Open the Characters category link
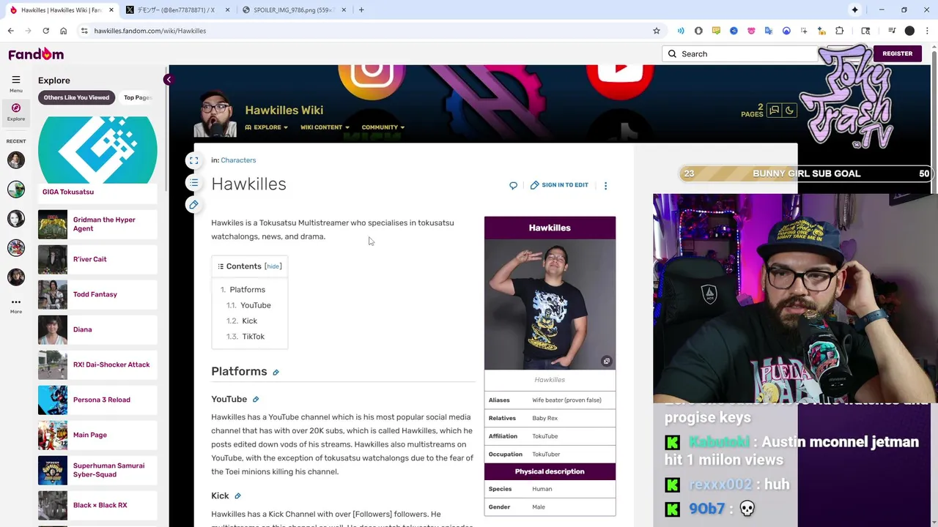The width and height of the screenshot is (938, 527). pos(238,160)
